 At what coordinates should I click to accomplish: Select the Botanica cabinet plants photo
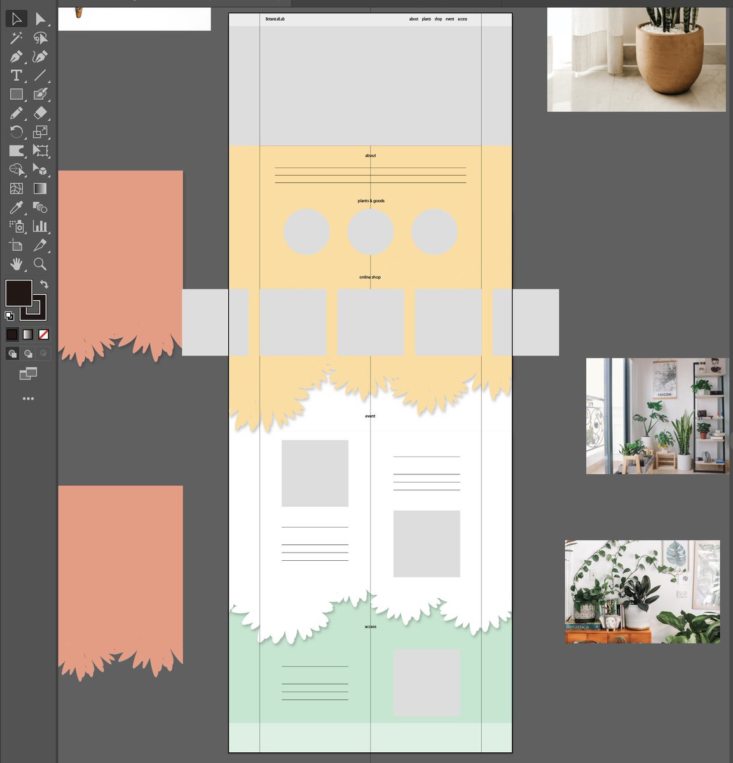643,592
